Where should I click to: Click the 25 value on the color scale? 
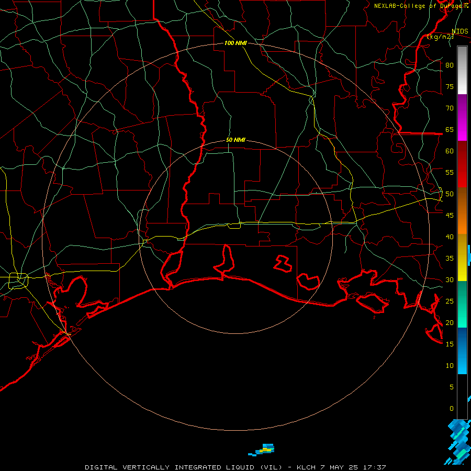click(x=450, y=301)
